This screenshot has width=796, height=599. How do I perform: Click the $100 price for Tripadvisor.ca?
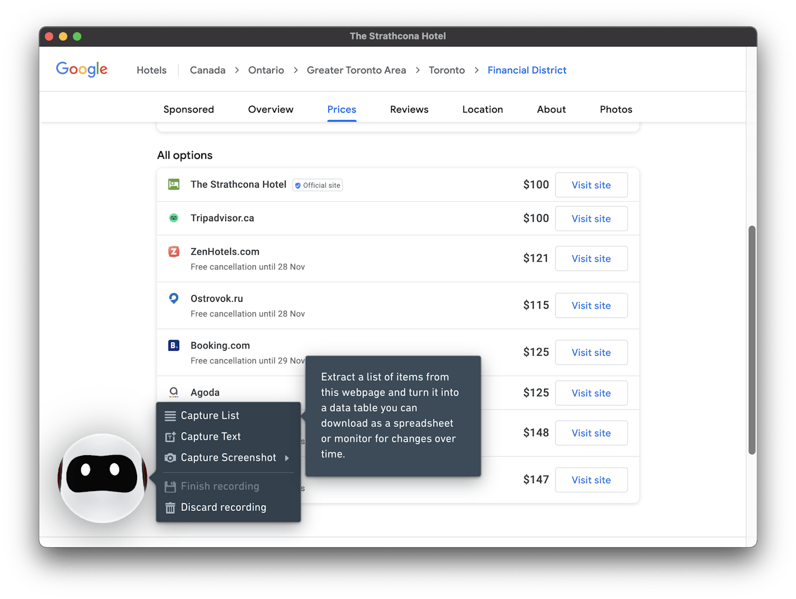coord(536,218)
